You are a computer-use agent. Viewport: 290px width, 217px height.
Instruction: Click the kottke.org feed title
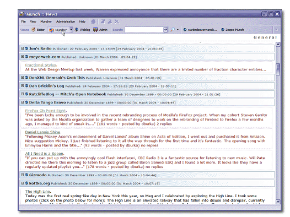(x=39, y=183)
